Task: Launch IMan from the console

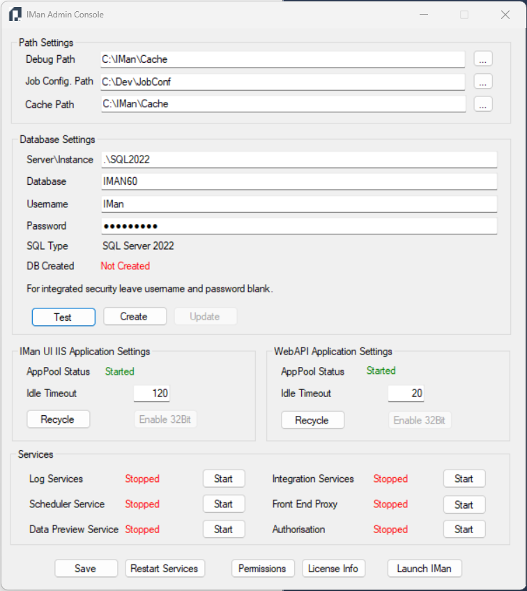Action: (425, 569)
